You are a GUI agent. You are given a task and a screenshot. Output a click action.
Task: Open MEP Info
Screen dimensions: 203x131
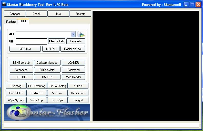[x=25, y=49]
